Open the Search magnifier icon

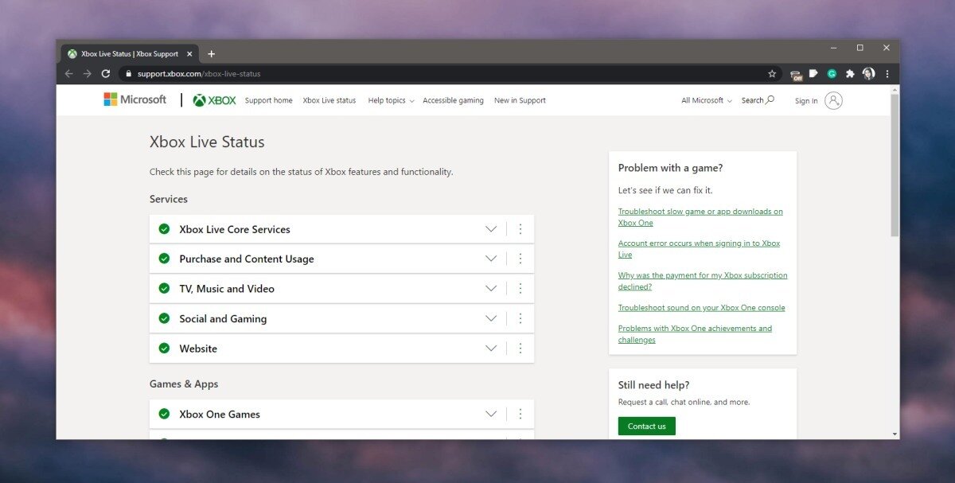coord(768,100)
